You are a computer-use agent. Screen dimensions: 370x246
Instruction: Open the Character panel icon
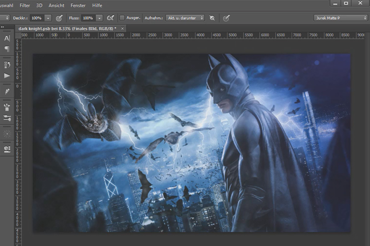click(7, 38)
